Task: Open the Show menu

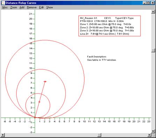Action: pos(50,7)
